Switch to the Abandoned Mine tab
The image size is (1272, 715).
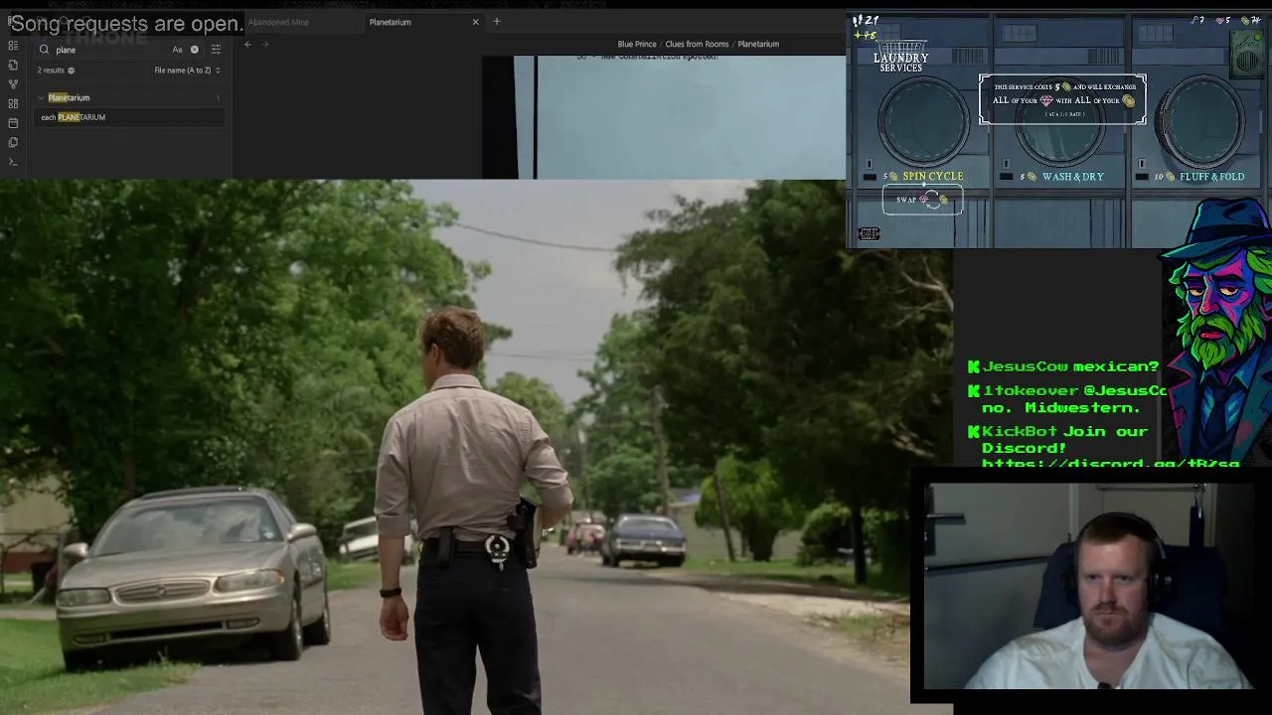pyautogui.click(x=278, y=22)
